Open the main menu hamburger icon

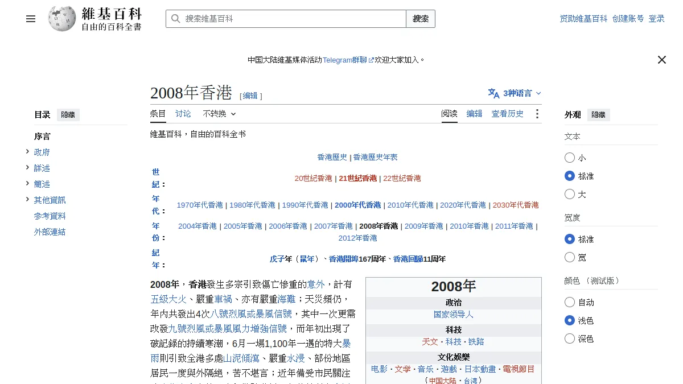click(x=31, y=19)
